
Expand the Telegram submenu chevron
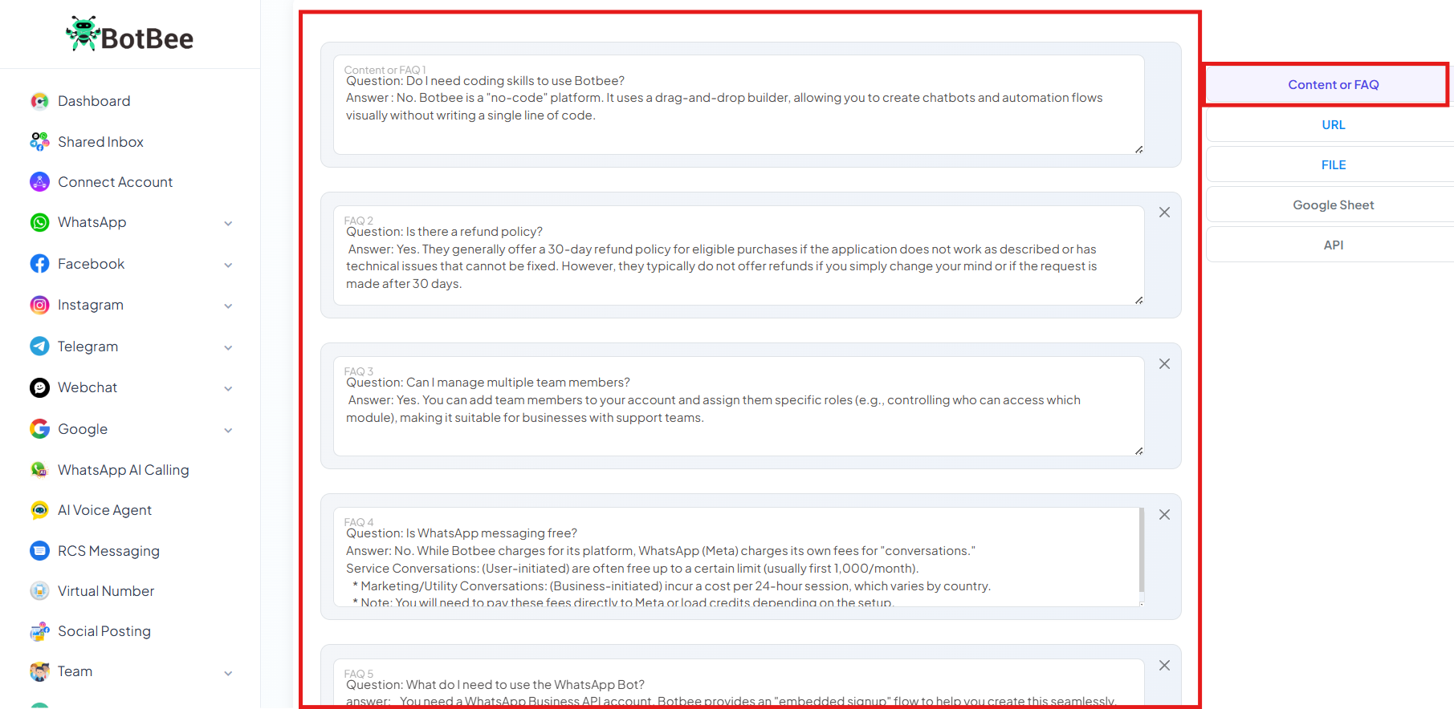[228, 348]
